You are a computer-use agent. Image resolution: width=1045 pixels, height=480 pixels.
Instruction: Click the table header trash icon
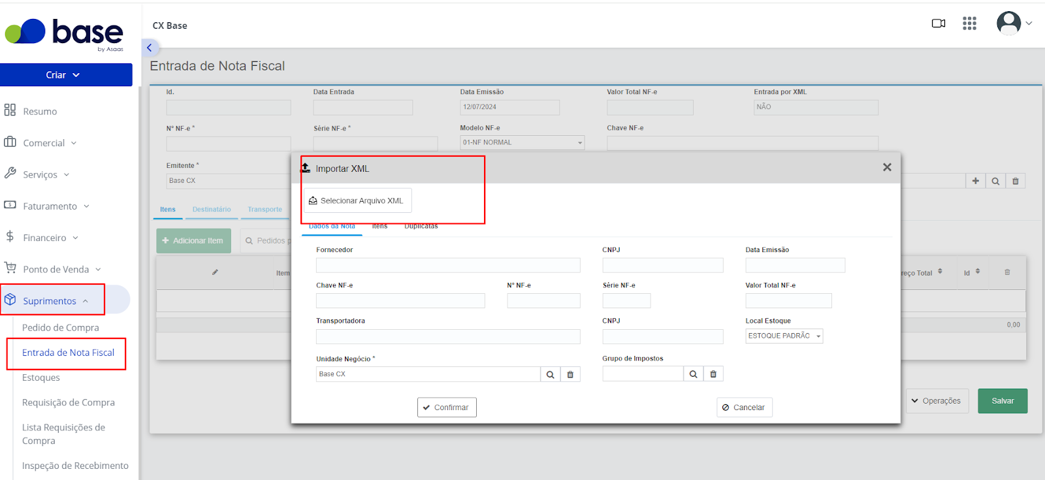[x=1007, y=272]
